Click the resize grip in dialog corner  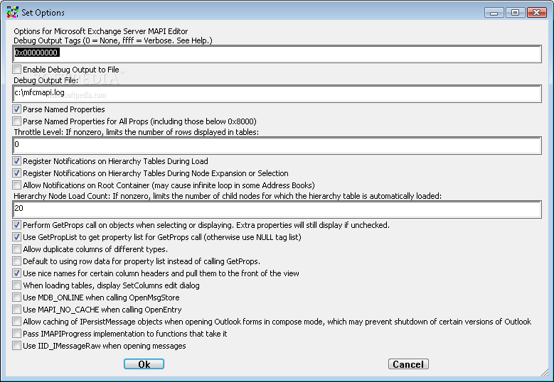click(x=545, y=372)
